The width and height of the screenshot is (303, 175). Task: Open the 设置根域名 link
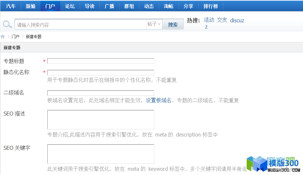coord(158,100)
